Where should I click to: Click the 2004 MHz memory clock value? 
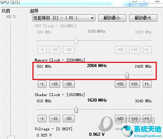[97, 66]
